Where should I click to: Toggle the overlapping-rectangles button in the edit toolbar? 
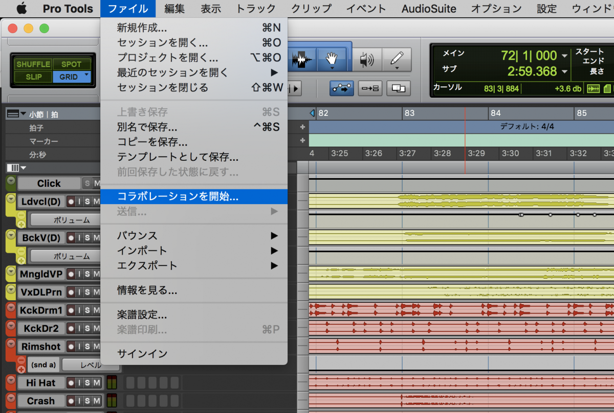tap(399, 88)
